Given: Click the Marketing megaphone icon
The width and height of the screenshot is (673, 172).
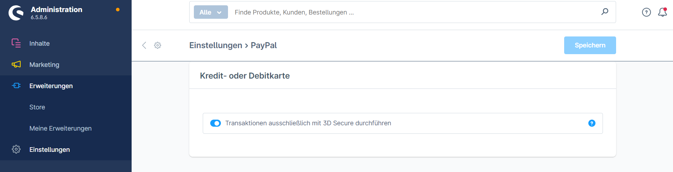Looking at the screenshot, I should (16, 64).
